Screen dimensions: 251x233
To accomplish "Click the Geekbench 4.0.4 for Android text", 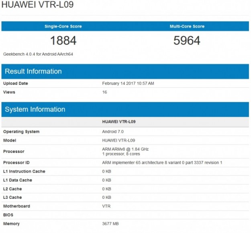I will (x=38, y=54).
